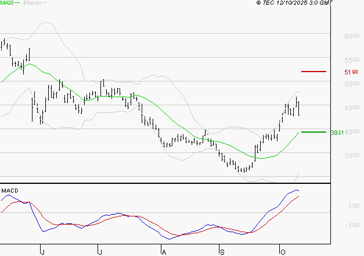The image size is (364, 256).
Task: Click the second J month marker
Action: point(100,253)
